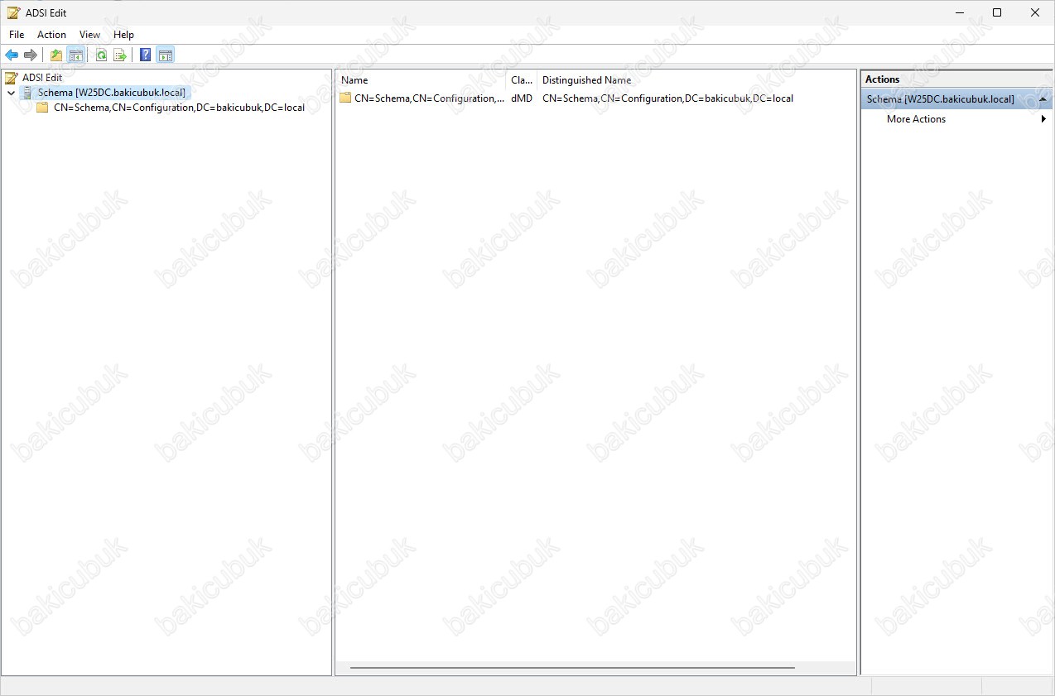
Task: Collapse the Actions pane Schema section arrow
Action: (x=1043, y=99)
